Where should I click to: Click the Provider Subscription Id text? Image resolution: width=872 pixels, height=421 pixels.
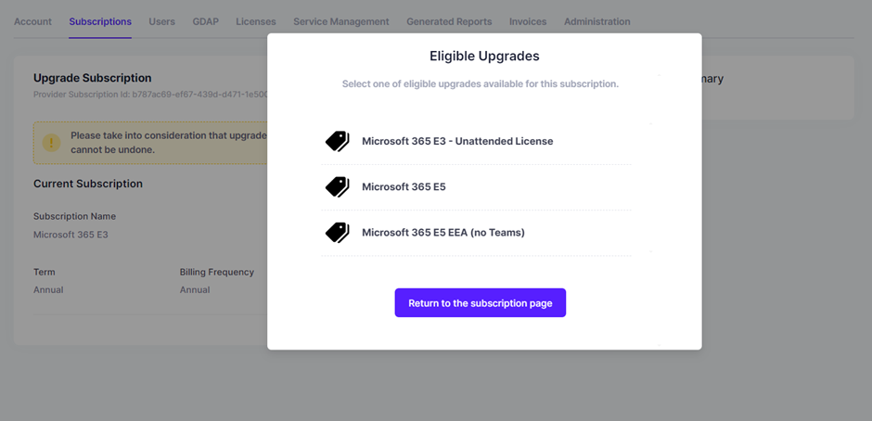150,95
